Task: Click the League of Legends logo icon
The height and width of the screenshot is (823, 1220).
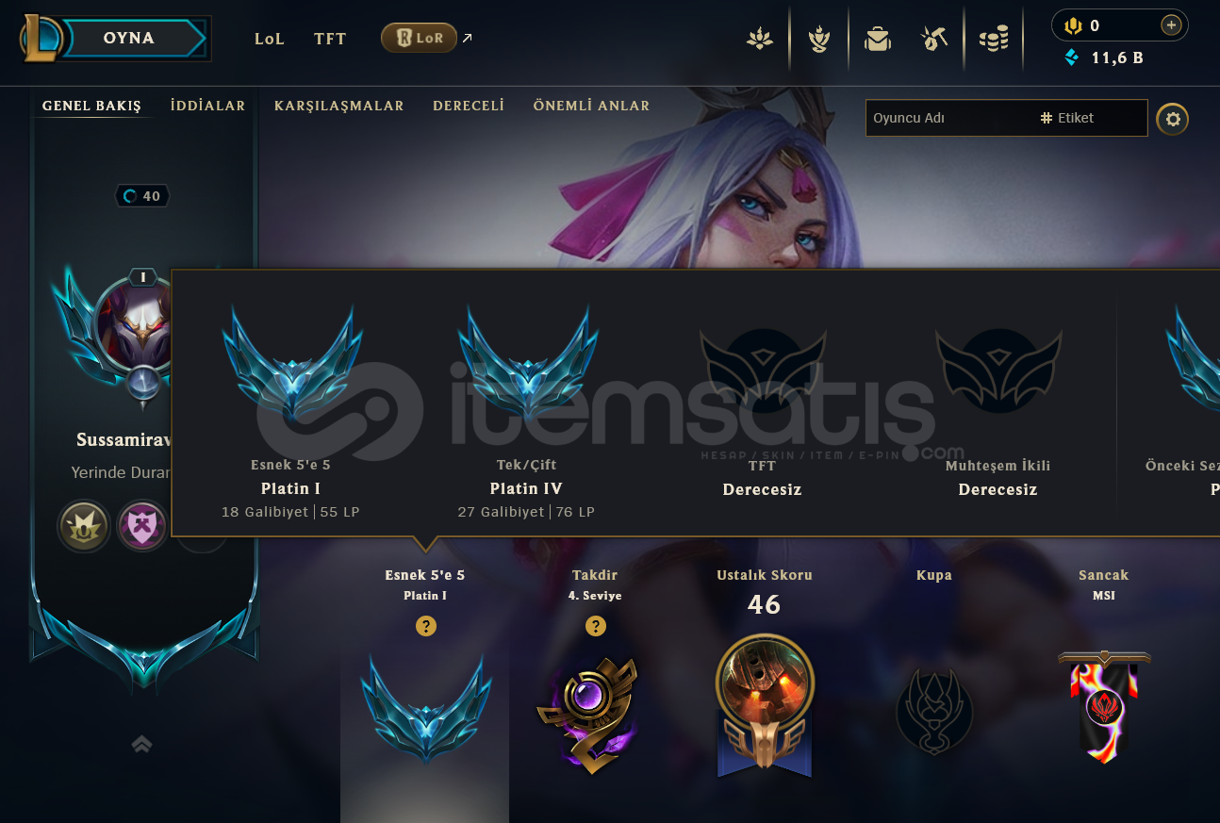Action: coord(42,38)
